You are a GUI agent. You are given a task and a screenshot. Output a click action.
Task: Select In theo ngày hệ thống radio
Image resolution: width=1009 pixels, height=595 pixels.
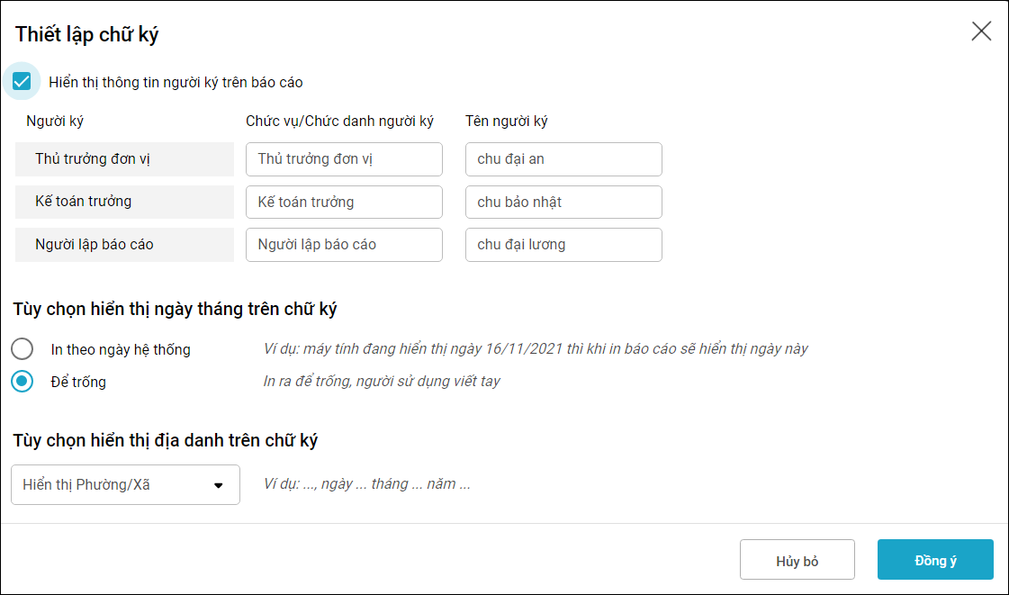tap(23, 349)
